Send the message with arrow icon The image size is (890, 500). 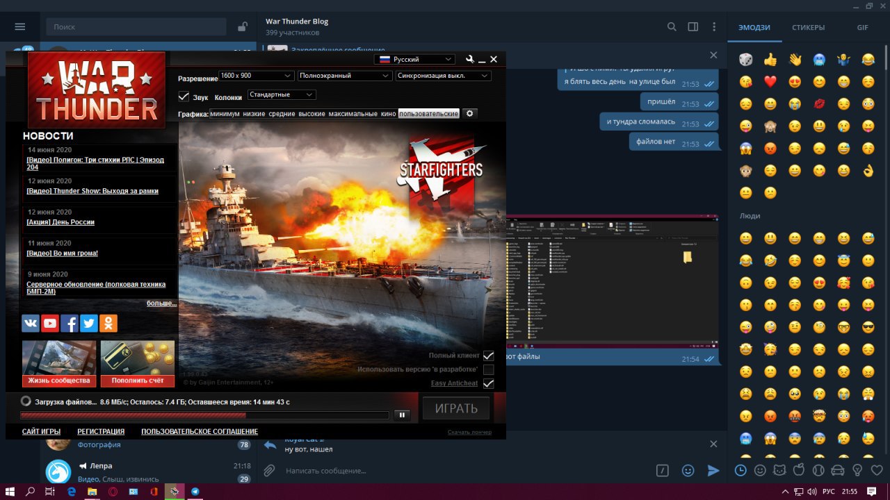(713, 471)
